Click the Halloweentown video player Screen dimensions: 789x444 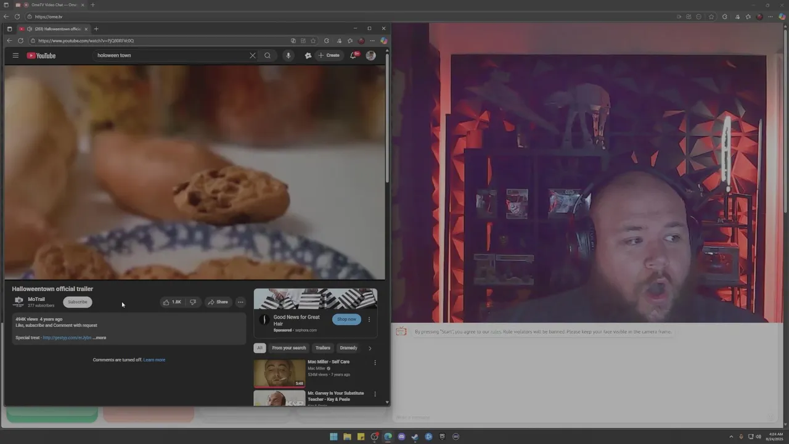click(x=195, y=172)
